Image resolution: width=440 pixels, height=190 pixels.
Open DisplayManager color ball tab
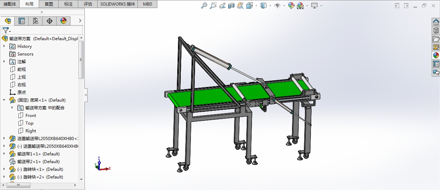pyautogui.click(x=64, y=21)
